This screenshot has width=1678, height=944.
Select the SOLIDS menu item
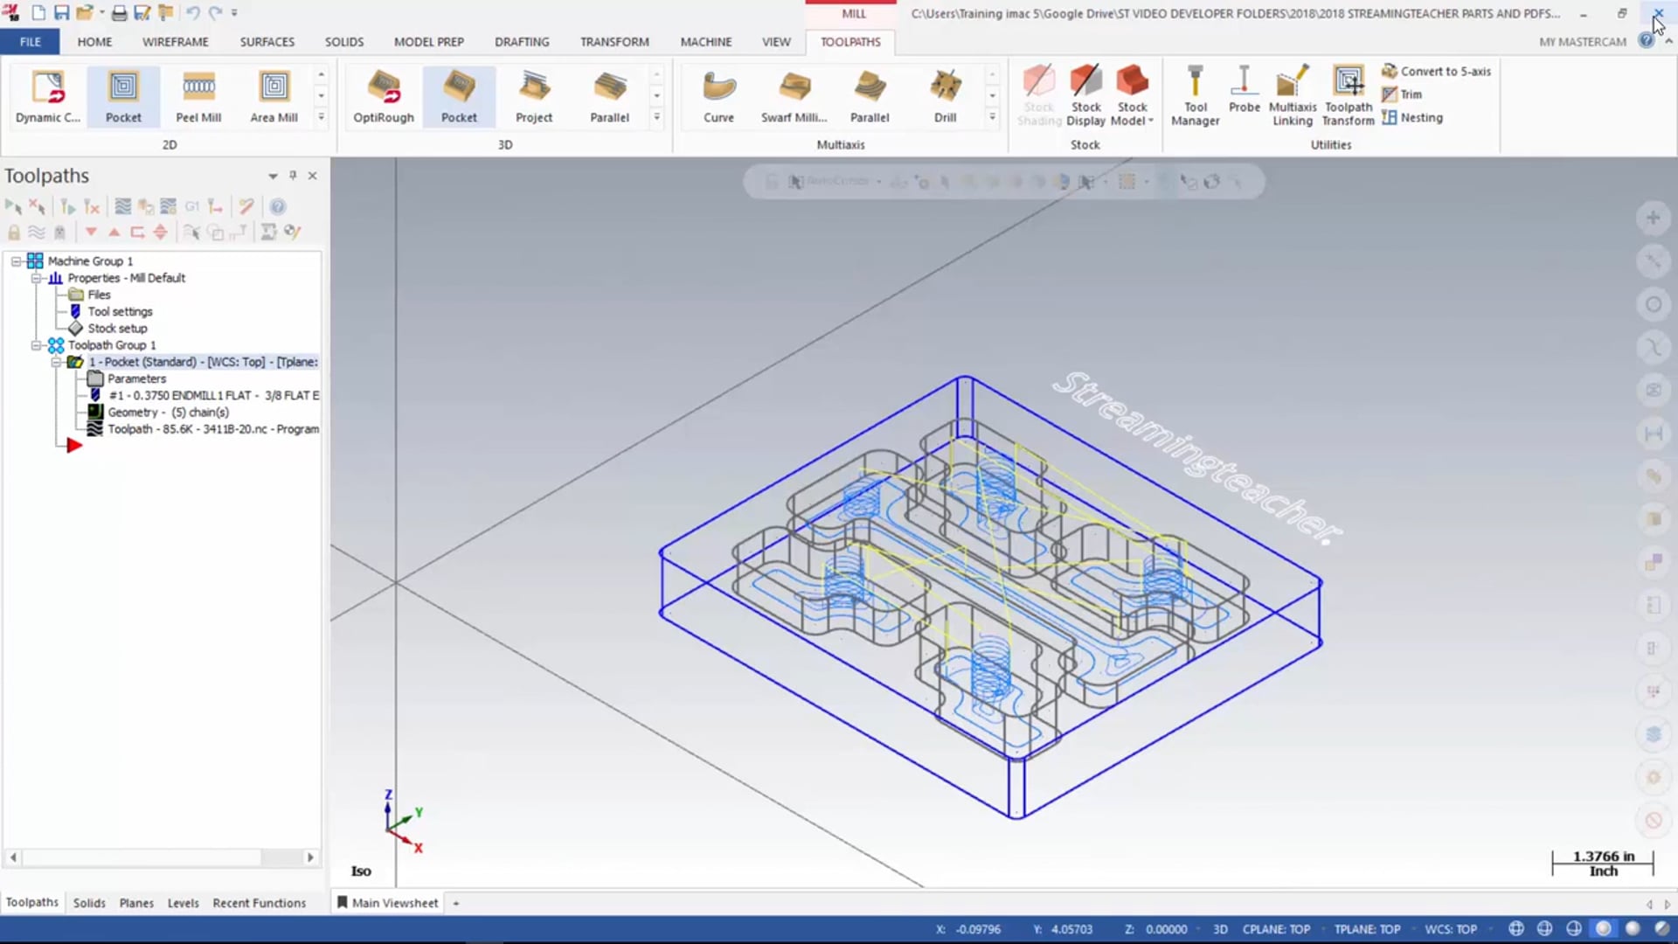click(x=343, y=41)
